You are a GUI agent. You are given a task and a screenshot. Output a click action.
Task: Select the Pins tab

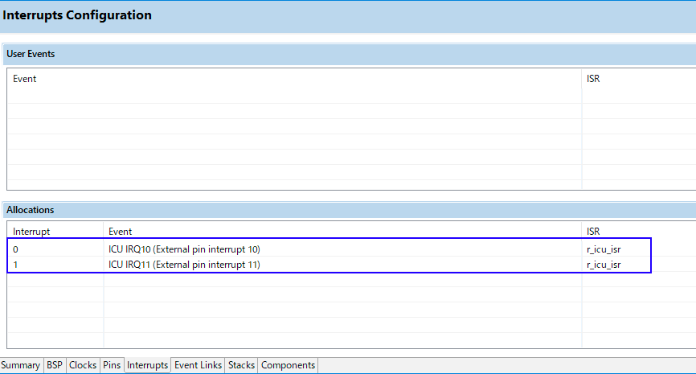(112, 365)
